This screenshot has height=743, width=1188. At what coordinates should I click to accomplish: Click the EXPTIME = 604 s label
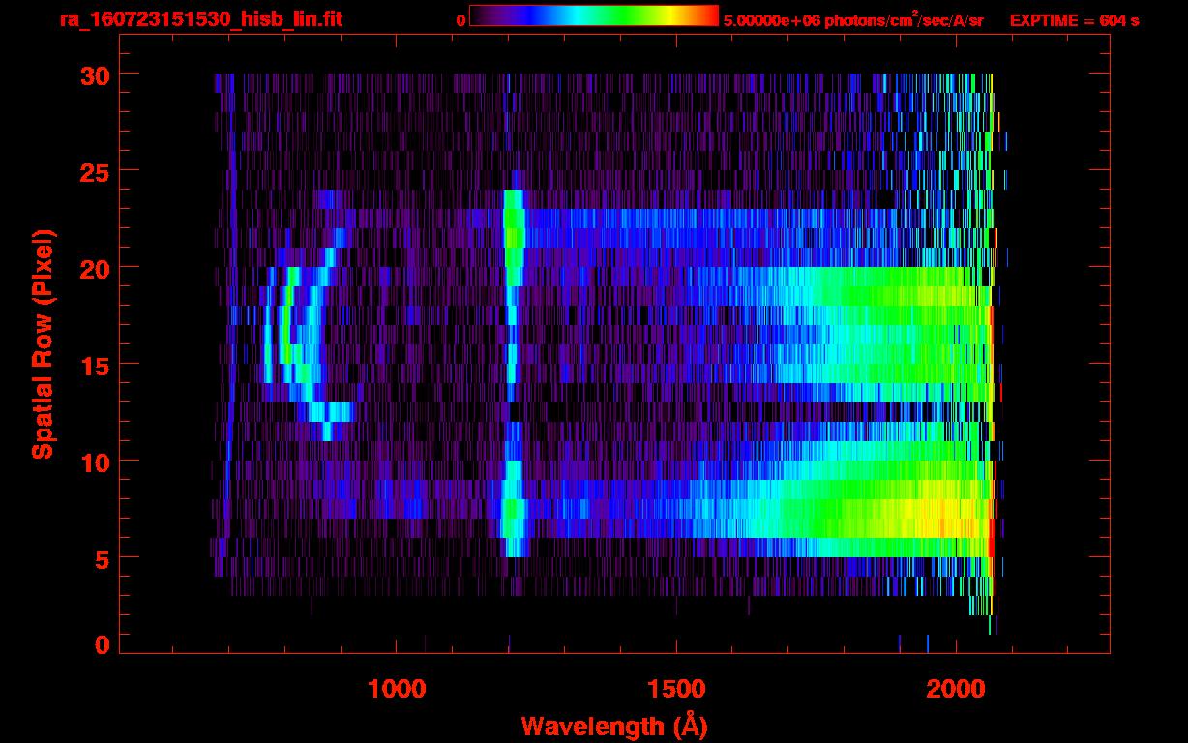(1074, 20)
